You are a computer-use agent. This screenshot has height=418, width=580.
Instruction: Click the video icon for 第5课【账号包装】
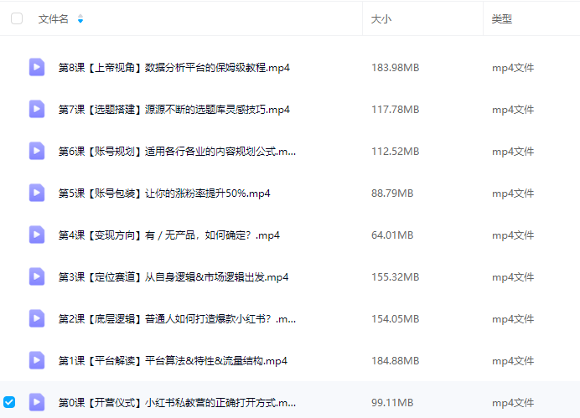point(37,193)
